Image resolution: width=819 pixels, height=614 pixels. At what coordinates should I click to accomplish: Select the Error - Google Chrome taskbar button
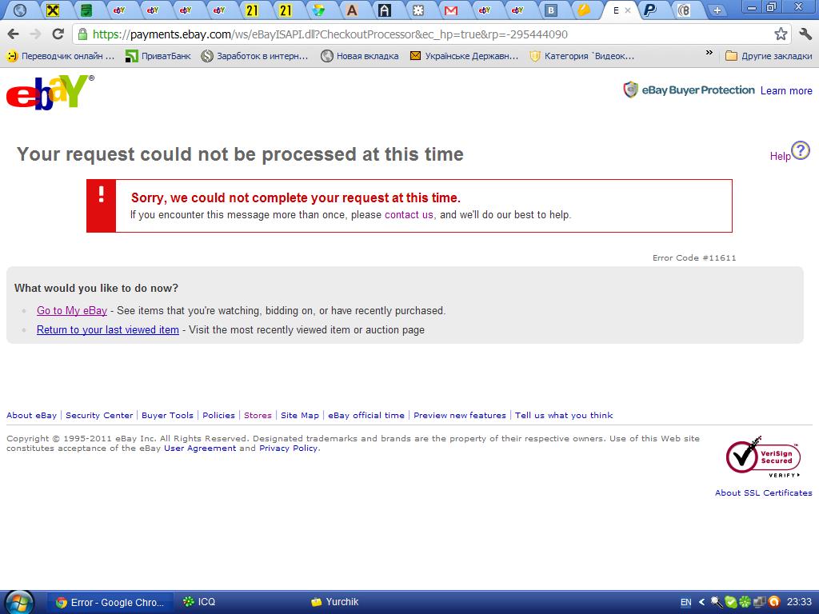[x=112, y=603]
